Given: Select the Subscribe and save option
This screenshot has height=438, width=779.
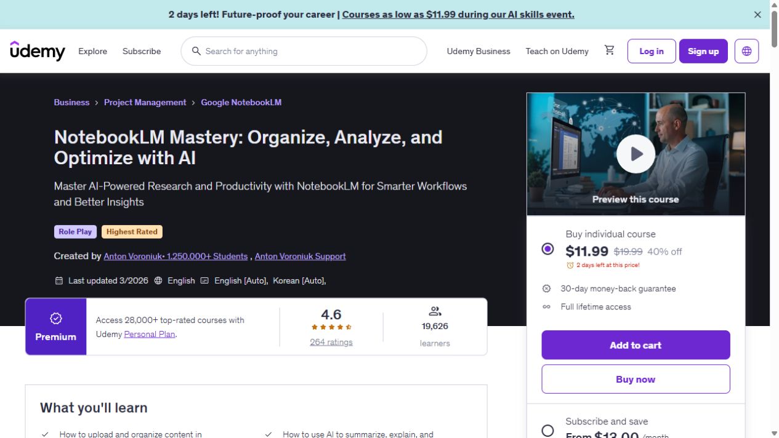Looking at the screenshot, I should tap(547, 431).
